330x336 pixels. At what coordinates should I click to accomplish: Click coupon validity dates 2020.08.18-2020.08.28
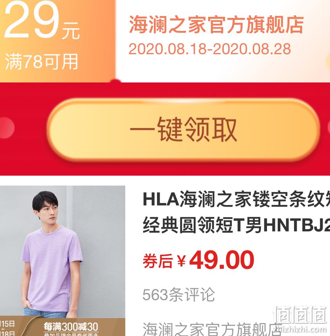tap(210, 49)
